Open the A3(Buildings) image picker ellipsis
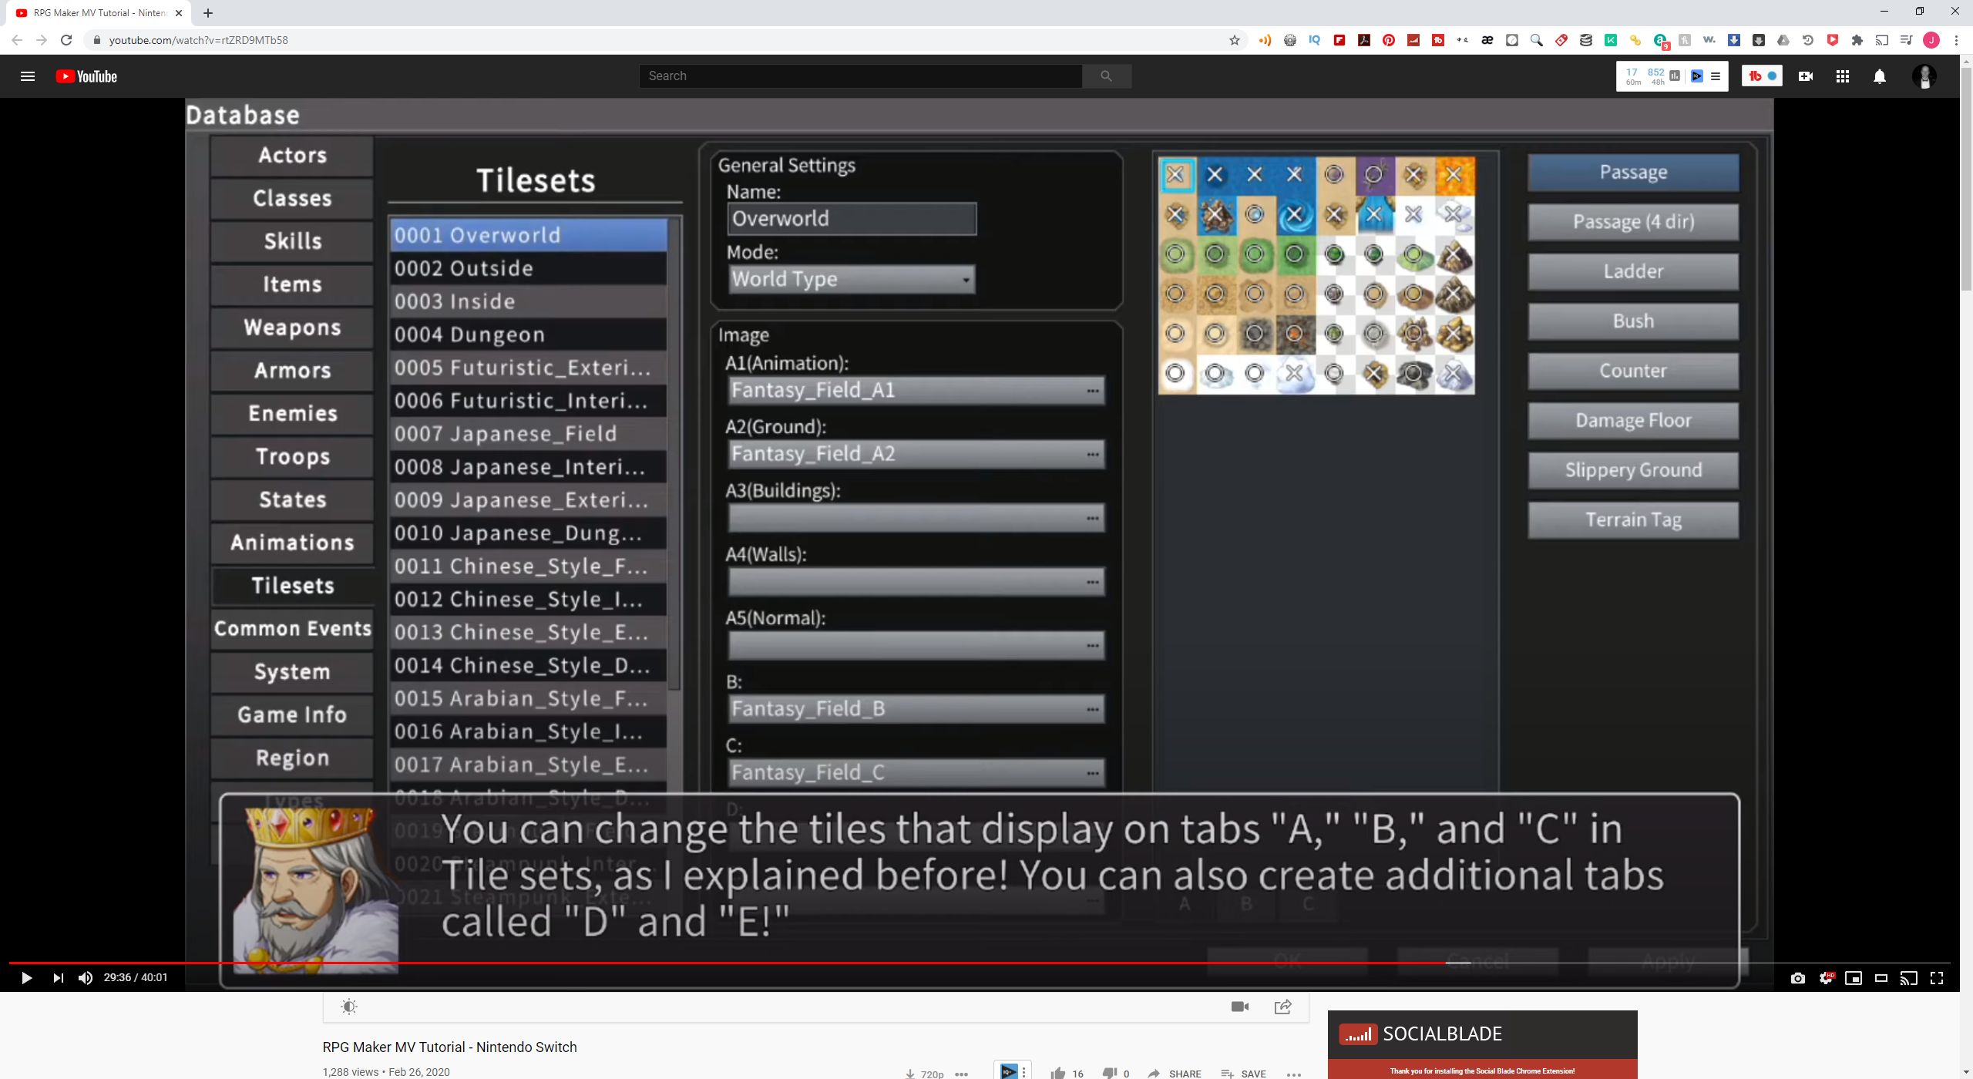This screenshot has height=1079, width=1973. pyautogui.click(x=1093, y=518)
